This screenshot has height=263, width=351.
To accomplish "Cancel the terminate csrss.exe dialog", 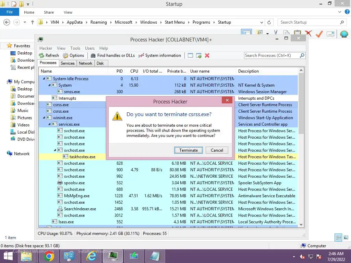I will [217, 150].
